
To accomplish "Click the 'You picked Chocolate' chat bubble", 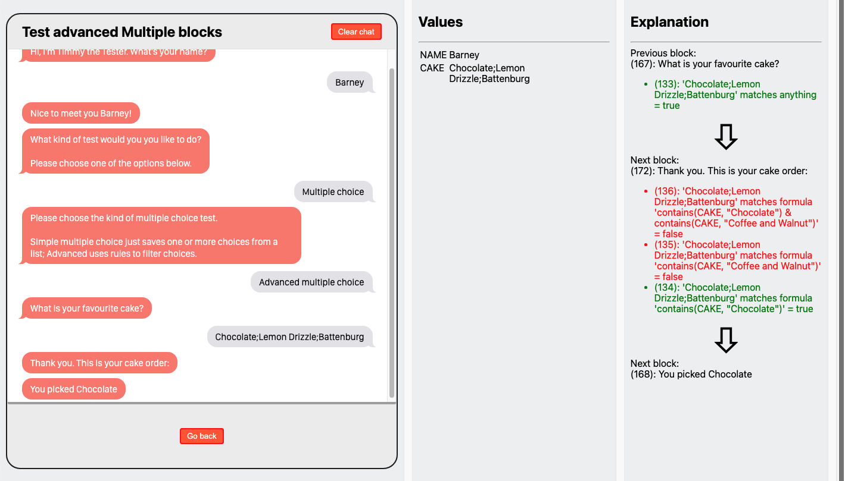I will coord(74,389).
